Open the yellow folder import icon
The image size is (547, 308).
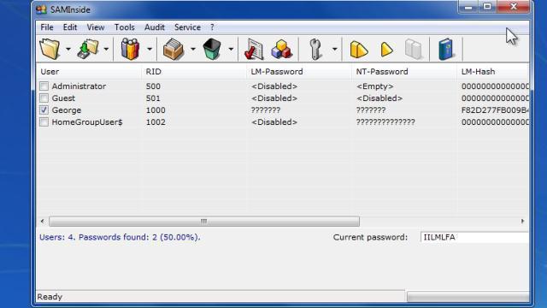[x=50, y=49]
